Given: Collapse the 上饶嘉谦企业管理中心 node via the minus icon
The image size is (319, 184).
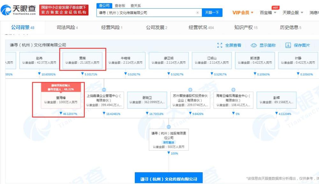Looking at the screenshot, I should (x=104, y=90).
